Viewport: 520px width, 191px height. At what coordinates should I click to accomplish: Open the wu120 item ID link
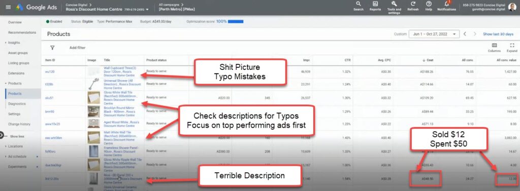(49, 71)
